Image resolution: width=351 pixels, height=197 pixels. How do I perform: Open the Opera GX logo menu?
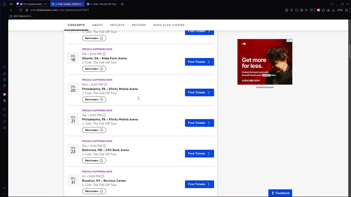[x=4, y=4]
